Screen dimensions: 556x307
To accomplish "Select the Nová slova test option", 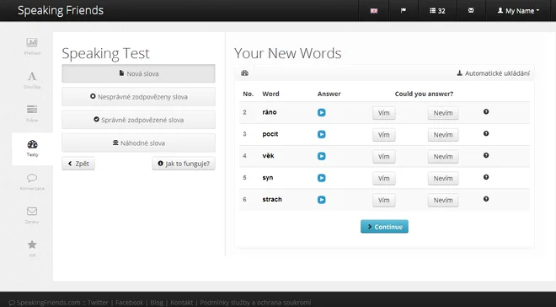I will point(138,73).
